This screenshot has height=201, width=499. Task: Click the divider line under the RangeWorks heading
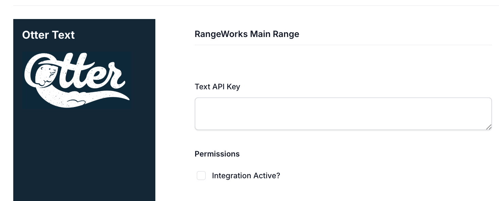(343, 45)
